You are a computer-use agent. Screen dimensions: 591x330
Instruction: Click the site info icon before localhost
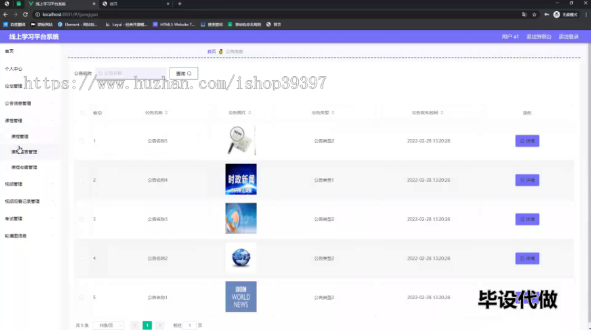[37, 14]
